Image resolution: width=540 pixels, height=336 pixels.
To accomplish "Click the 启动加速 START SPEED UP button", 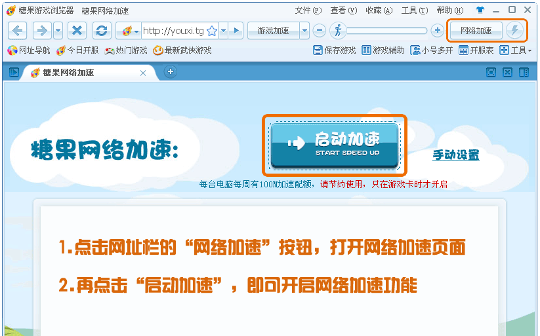I will point(335,145).
